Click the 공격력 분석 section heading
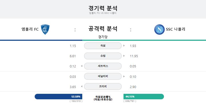The height and width of the screenshot is (104, 206). (x=103, y=29)
